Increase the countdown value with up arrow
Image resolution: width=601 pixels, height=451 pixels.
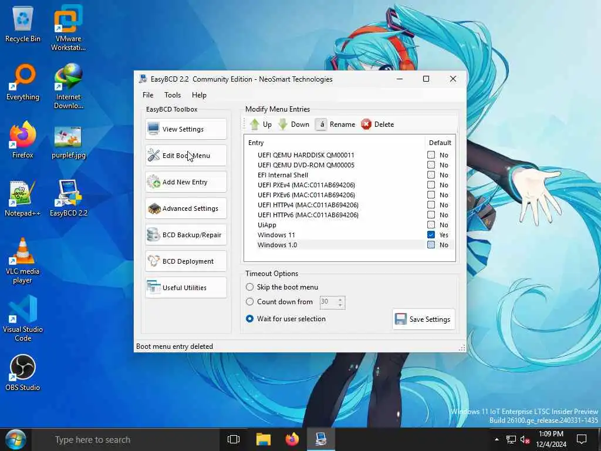pyautogui.click(x=340, y=299)
